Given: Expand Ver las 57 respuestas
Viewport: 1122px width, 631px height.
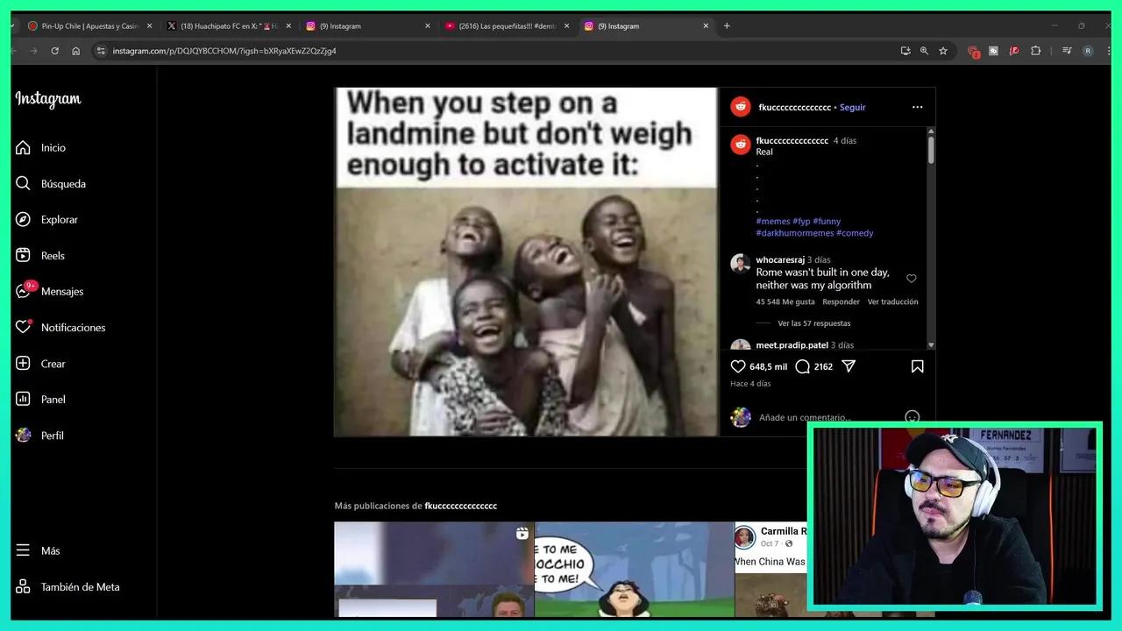Looking at the screenshot, I should pos(814,323).
